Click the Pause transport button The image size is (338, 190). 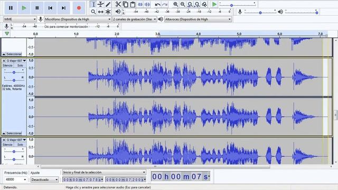[x=11, y=8]
